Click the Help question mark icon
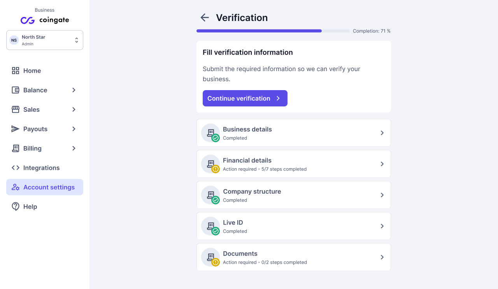The image size is (498, 289). [16, 207]
